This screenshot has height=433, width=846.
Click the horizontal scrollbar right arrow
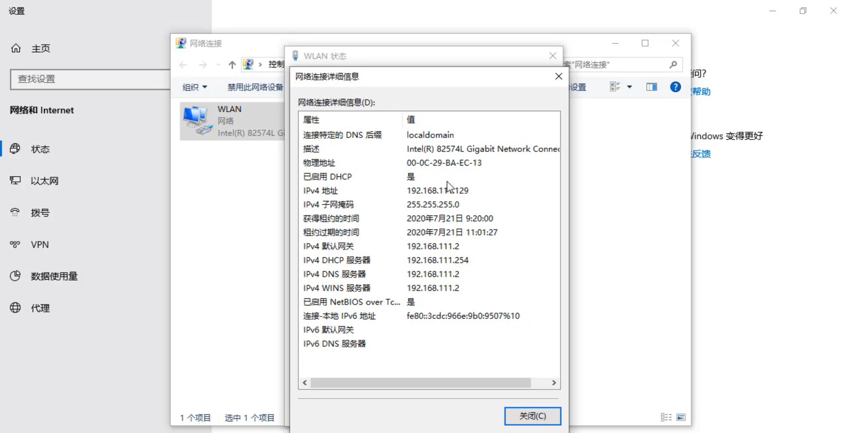coord(554,383)
